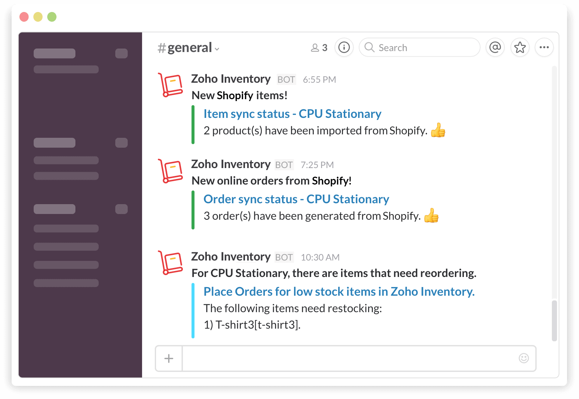579x399 pixels.
Task: Click the Zoho Inventory bot avatar
Action: [x=171, y=85]
